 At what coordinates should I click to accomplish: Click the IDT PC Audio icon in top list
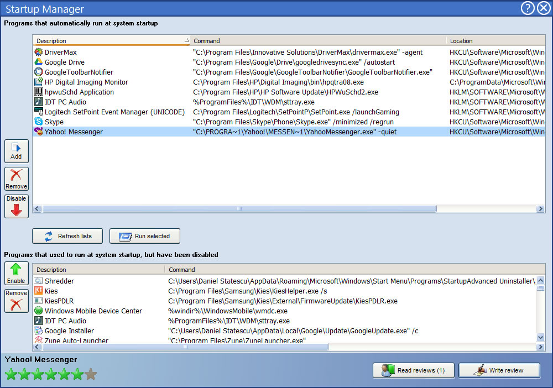pos(39,102)
